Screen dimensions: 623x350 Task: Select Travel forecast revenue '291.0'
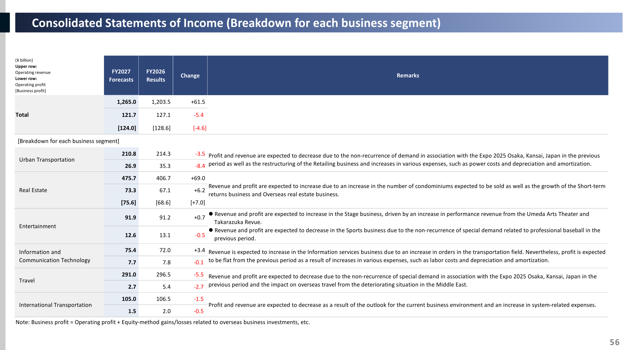pyautogui.click(x=129, y=275)
